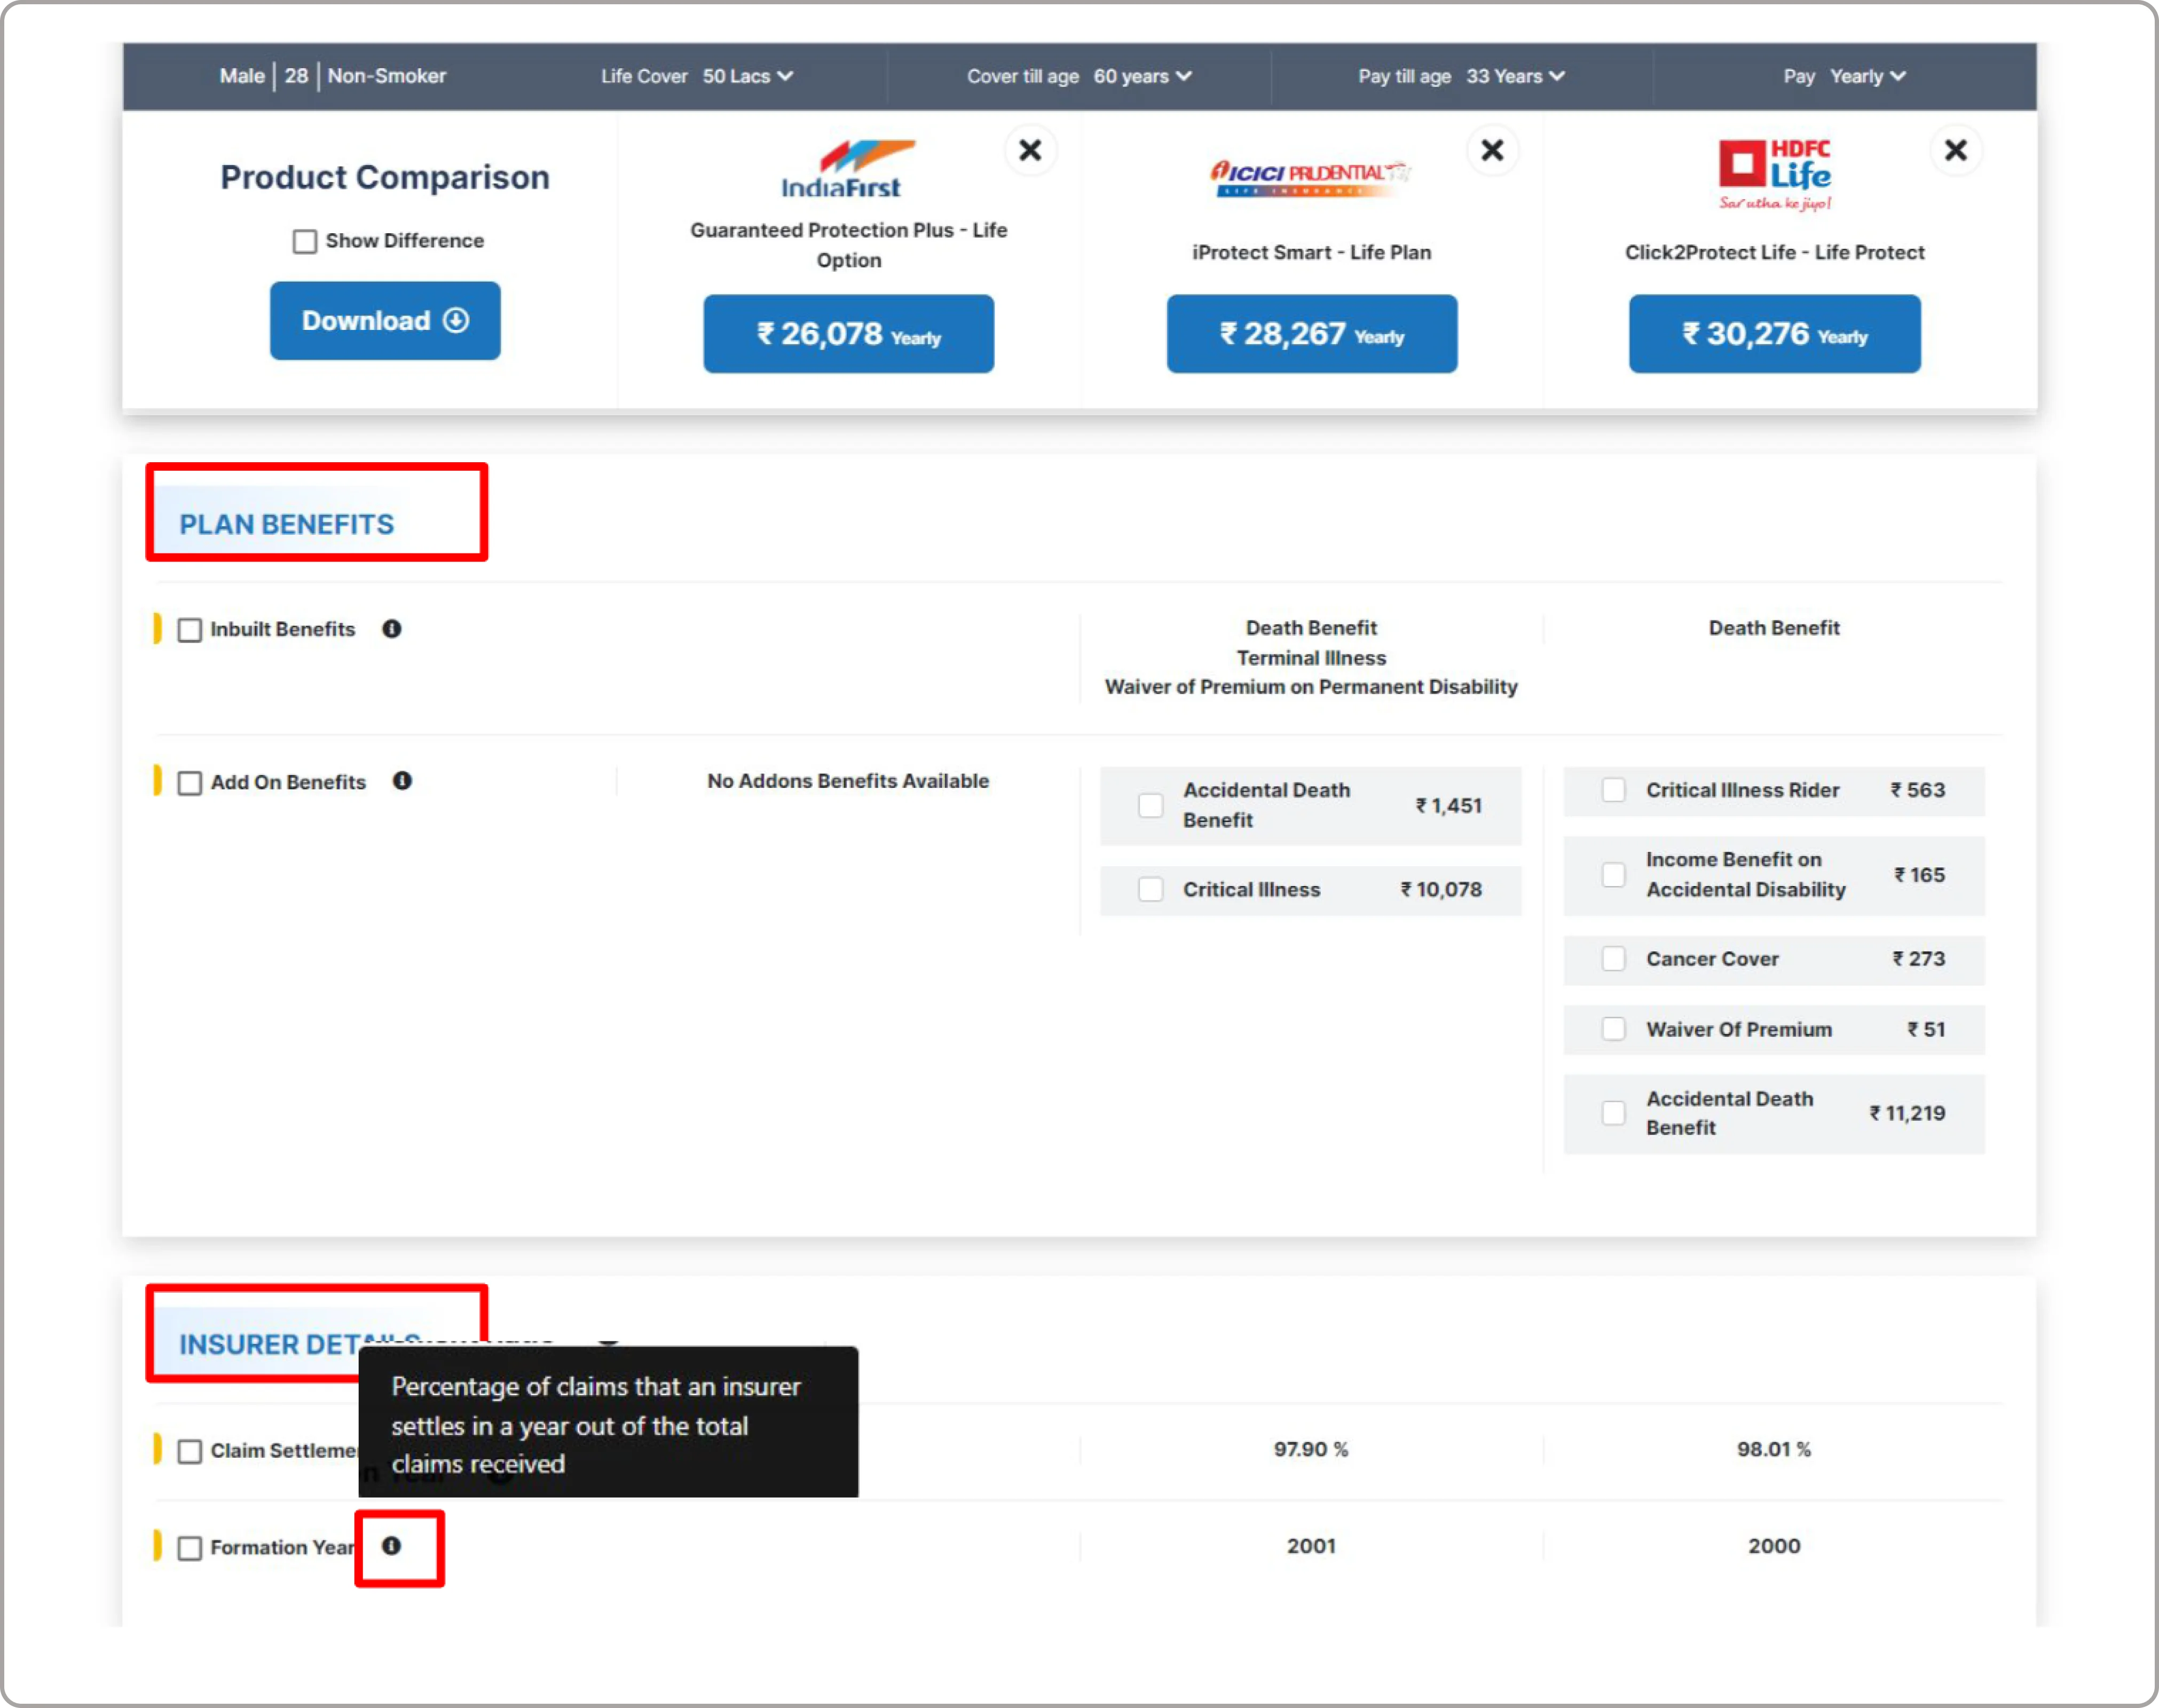
Task: Click the 97.90 % claim settlement value
Action: coord(1311,1449)
